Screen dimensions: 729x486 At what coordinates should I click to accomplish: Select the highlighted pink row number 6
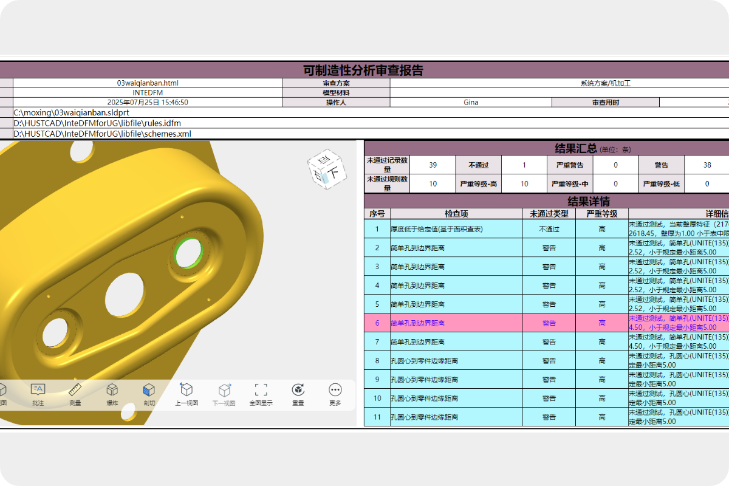point(377,323)
